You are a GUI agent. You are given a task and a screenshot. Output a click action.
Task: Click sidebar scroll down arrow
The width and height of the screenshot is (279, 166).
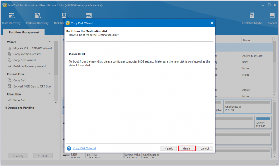[56, 103]
